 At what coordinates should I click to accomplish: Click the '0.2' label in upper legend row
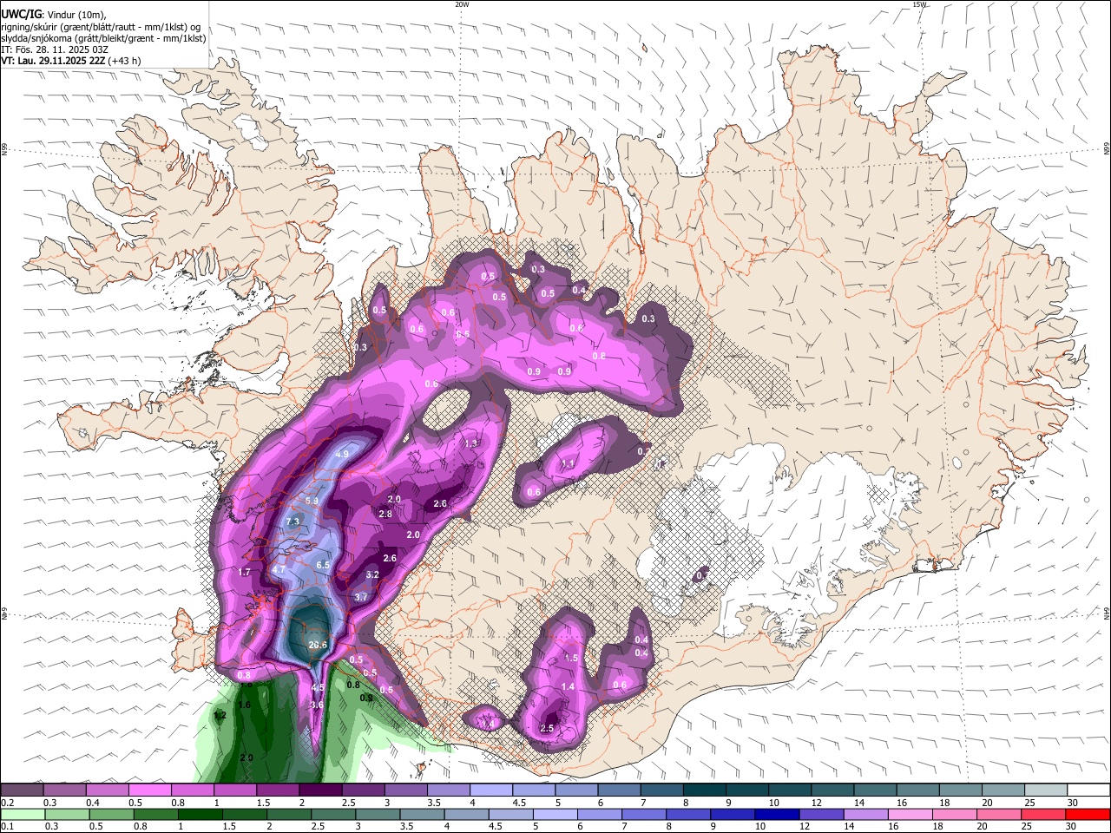point(8,803)
